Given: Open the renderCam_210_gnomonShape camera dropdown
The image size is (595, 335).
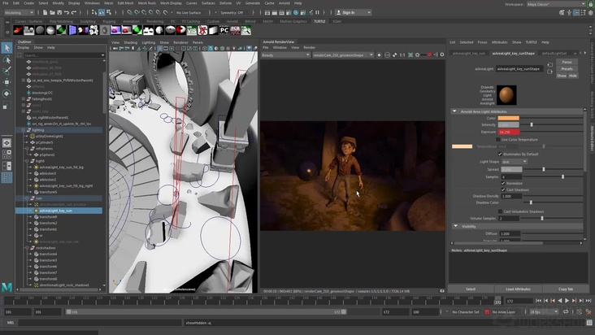Looking at the screenshot, I should pyautogui.click(x=343, y=55).
